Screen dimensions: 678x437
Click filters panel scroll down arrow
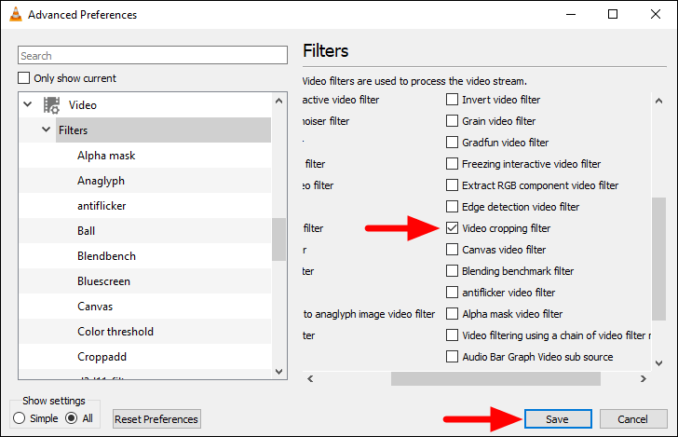(658, 363)
